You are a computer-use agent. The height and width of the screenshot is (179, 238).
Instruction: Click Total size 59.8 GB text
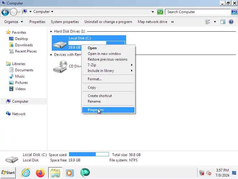point(126,155)
